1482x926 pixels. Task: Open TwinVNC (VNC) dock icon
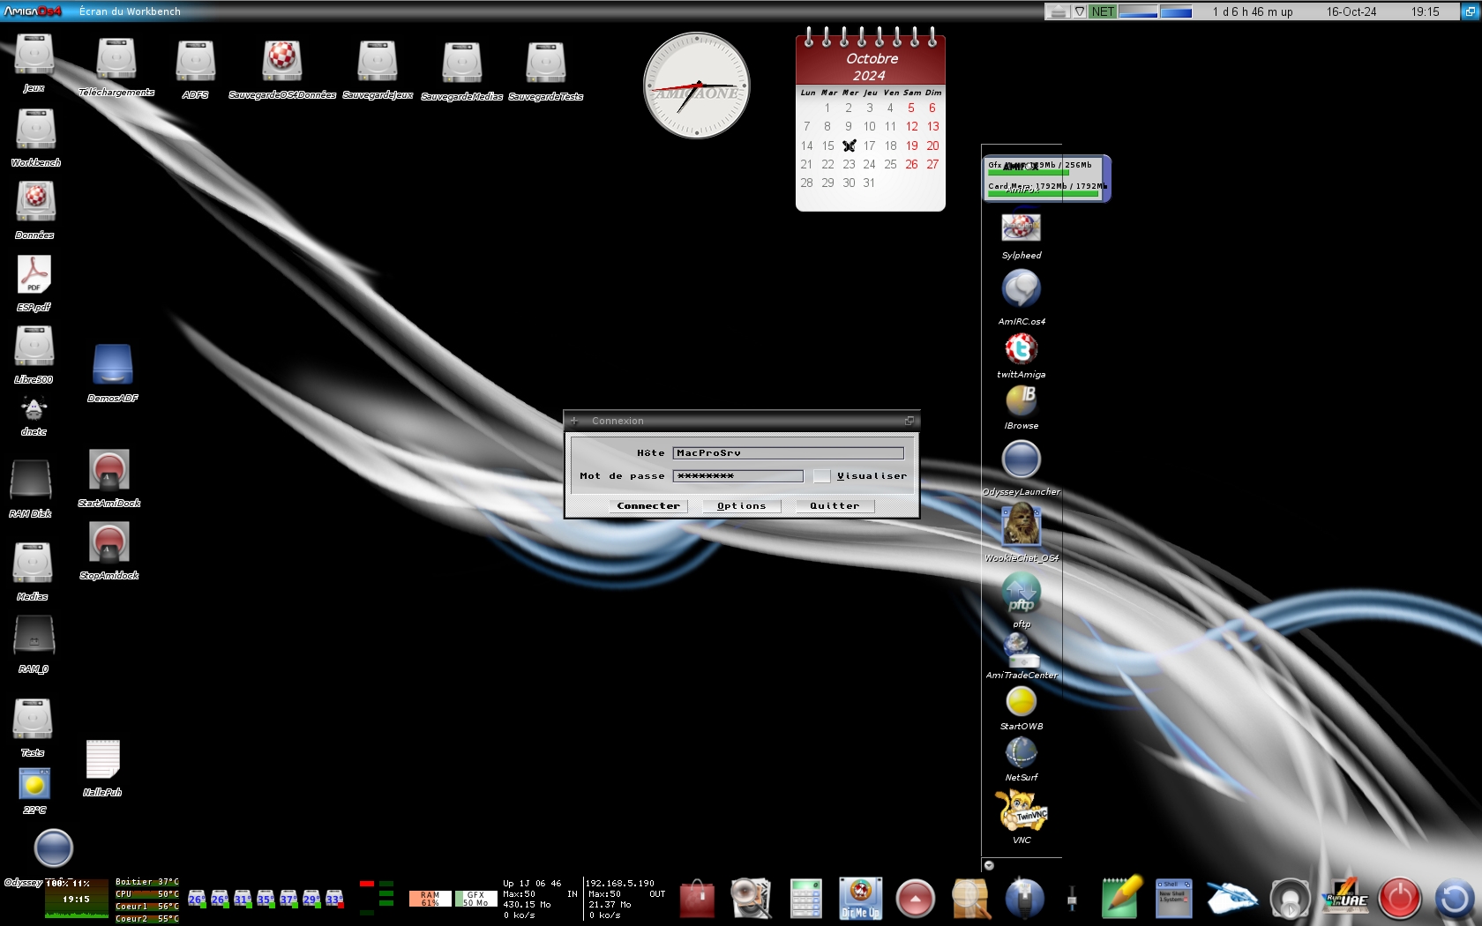pos(1022,810)
